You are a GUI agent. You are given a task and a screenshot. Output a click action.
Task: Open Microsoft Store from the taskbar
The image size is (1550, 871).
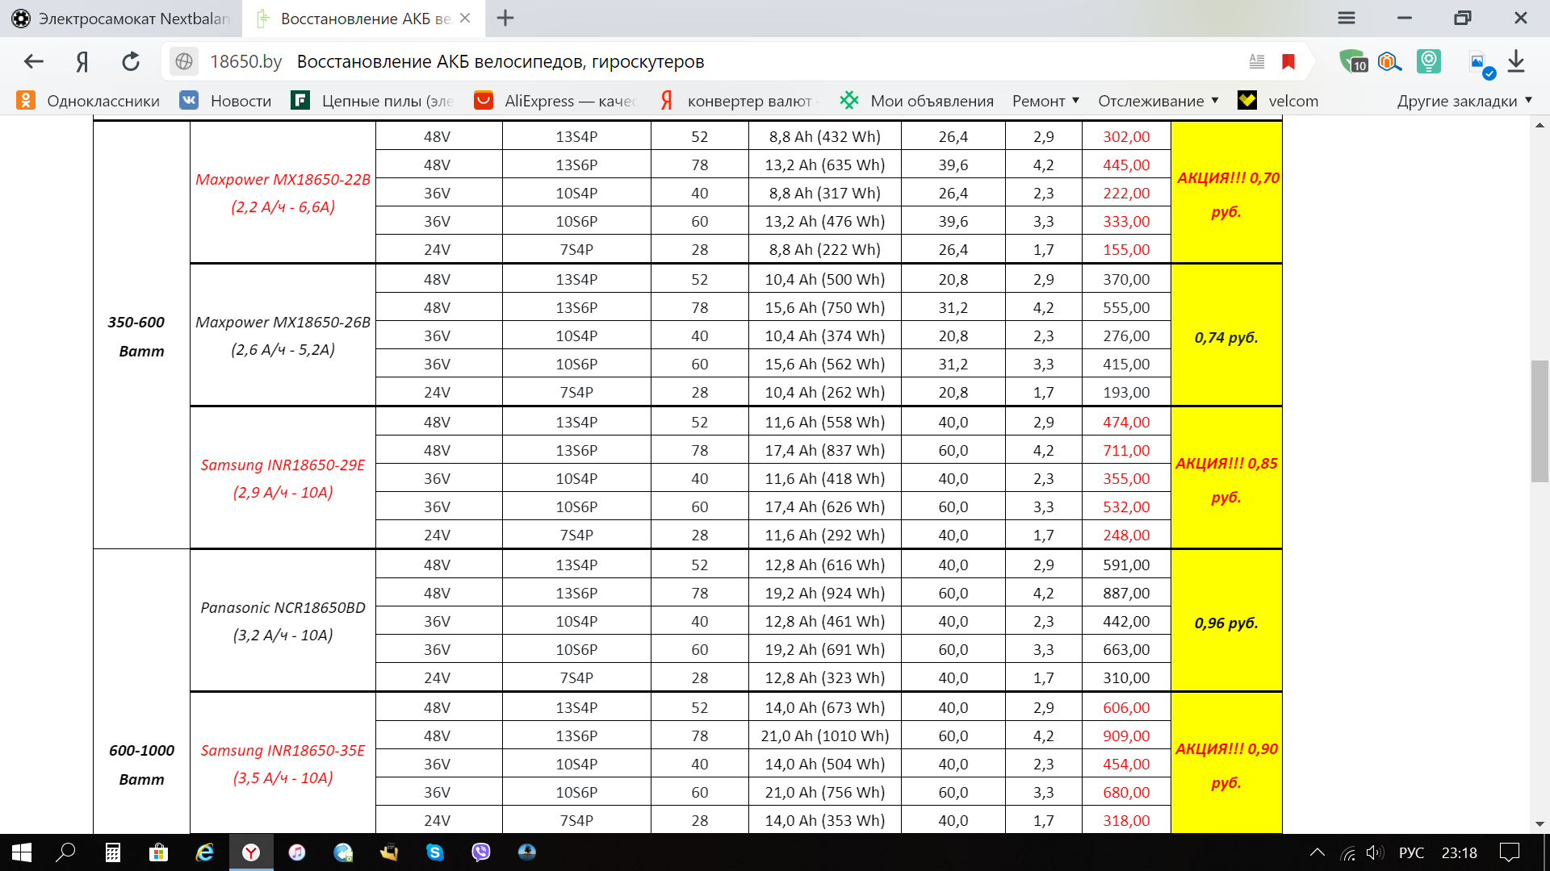[x=159, y=852]
